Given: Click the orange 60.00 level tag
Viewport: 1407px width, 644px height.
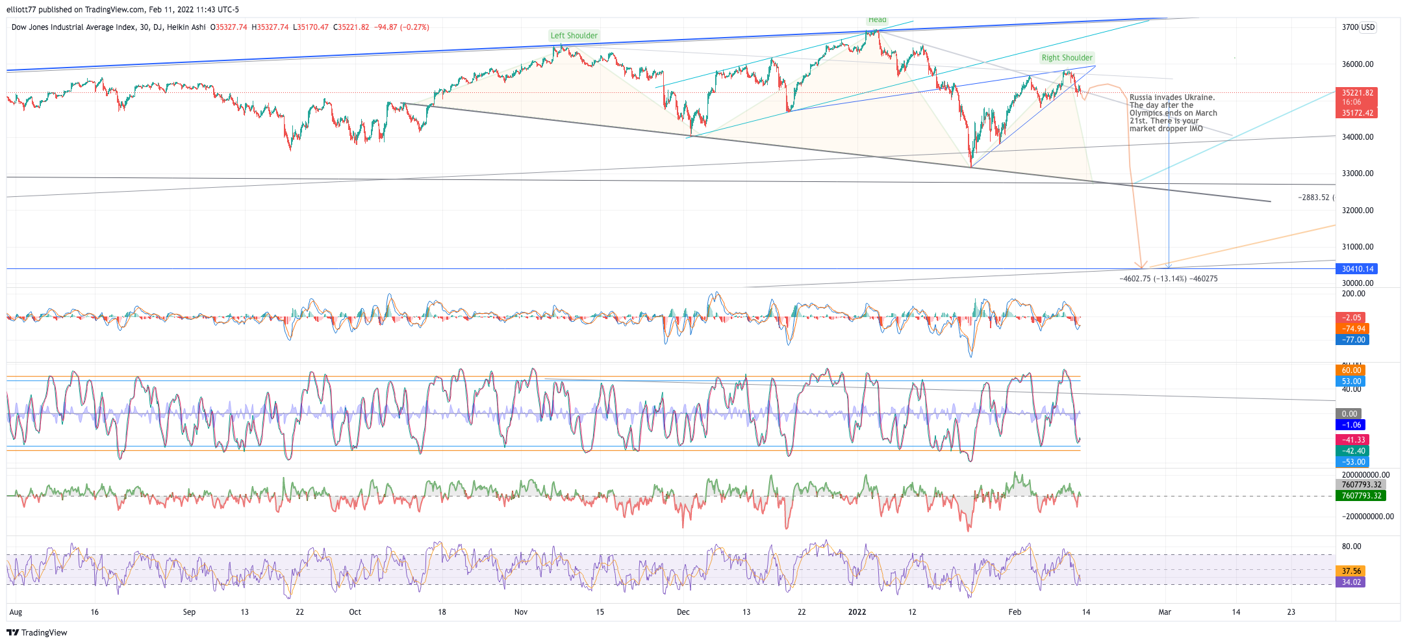Looking at the screenshot, I should click(1350, 370).
